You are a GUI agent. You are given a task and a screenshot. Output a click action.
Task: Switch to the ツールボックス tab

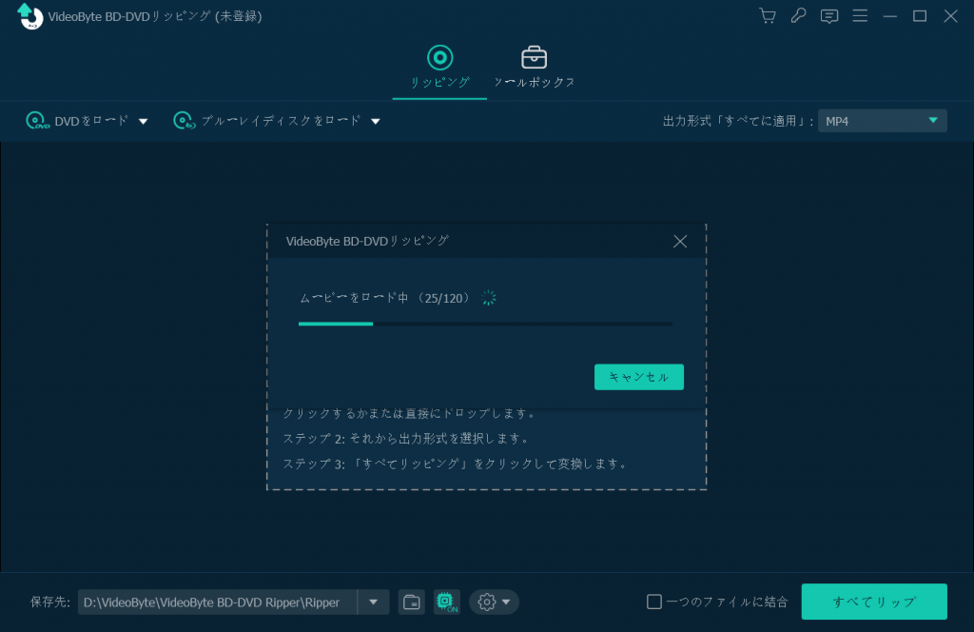[534, 65]
